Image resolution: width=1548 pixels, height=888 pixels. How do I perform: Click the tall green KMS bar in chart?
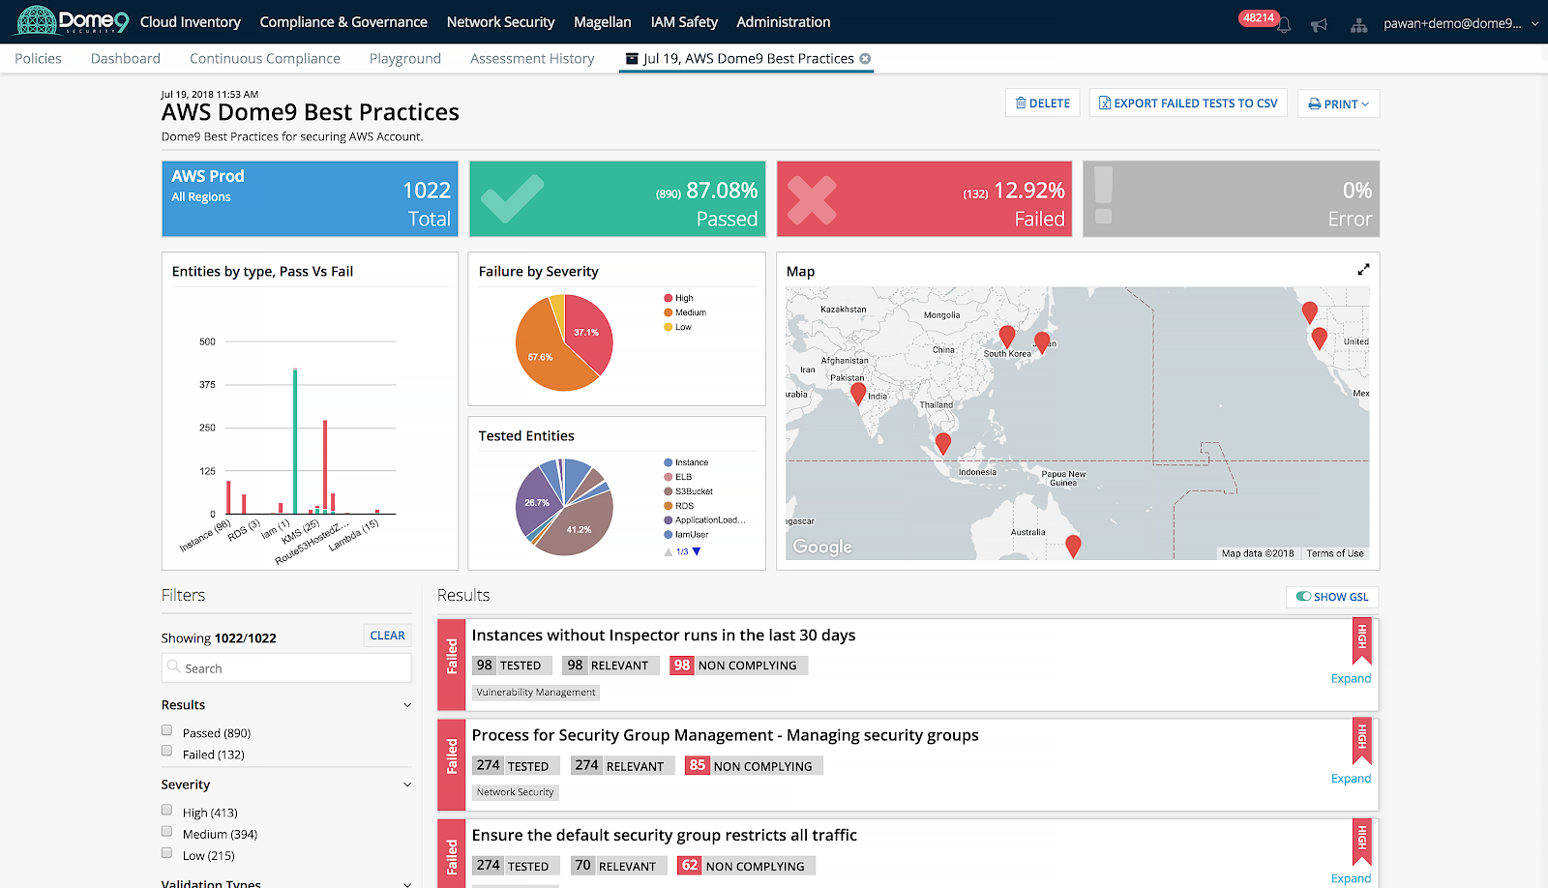tap(295, 441)
